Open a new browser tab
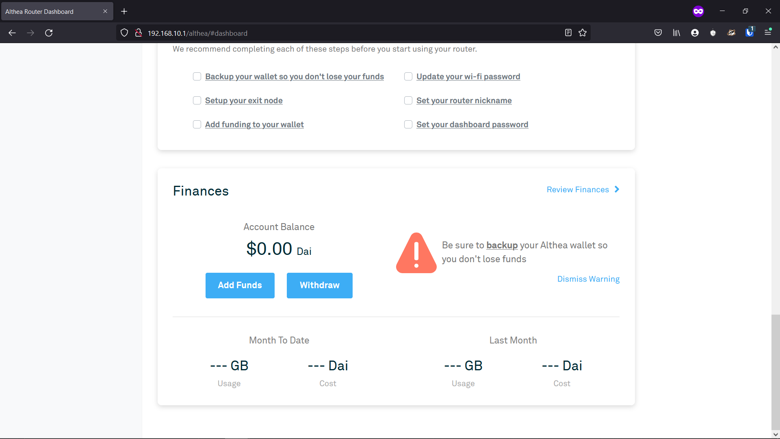 [x=124, y=11]
